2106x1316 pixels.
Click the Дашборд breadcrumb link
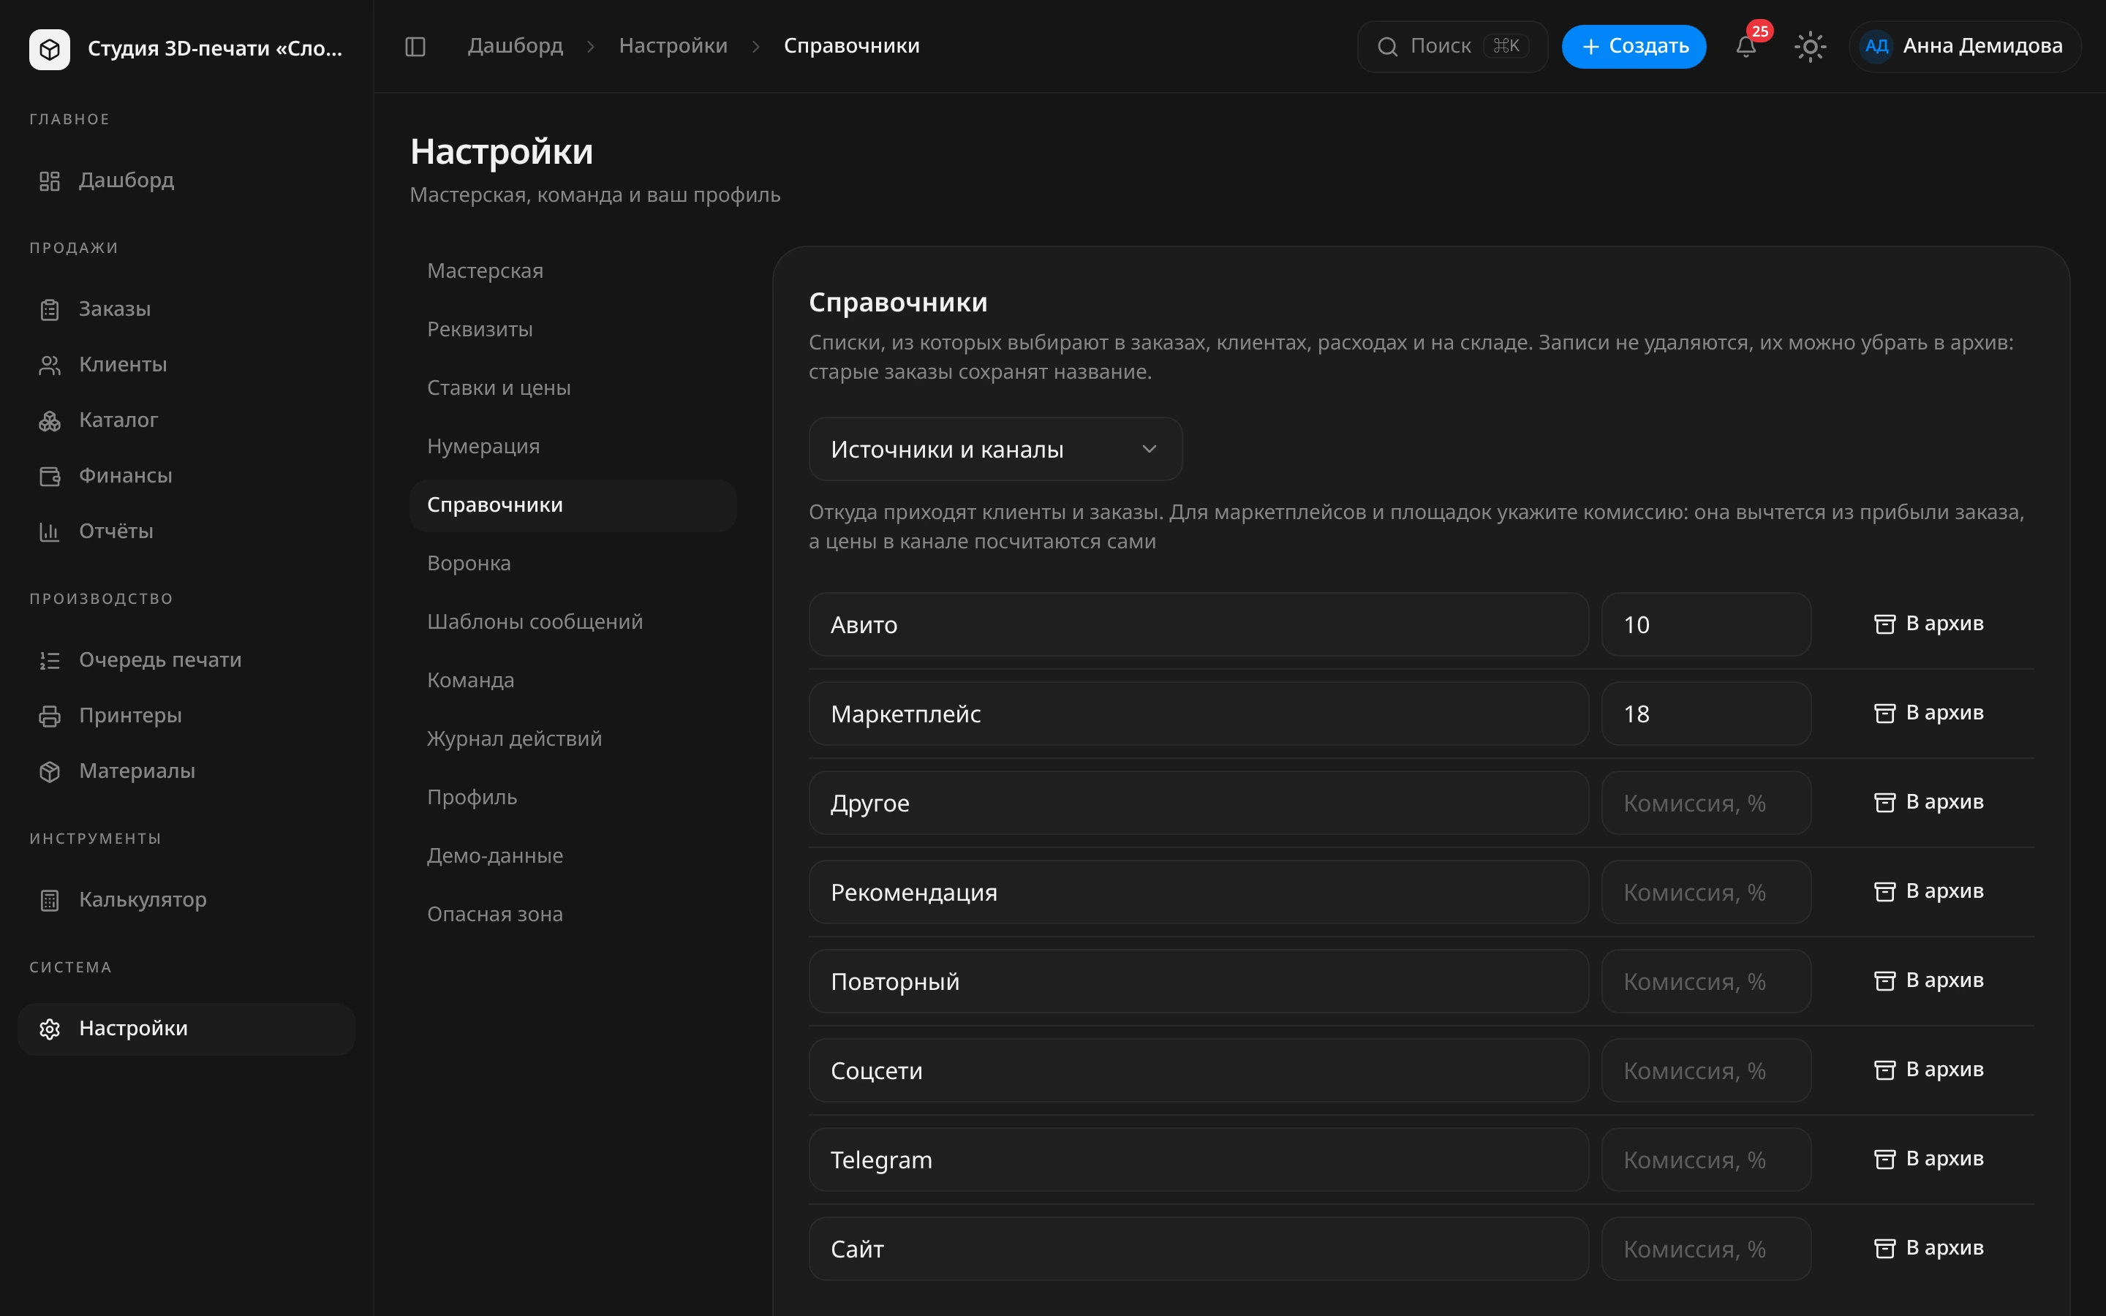[516, 45]
